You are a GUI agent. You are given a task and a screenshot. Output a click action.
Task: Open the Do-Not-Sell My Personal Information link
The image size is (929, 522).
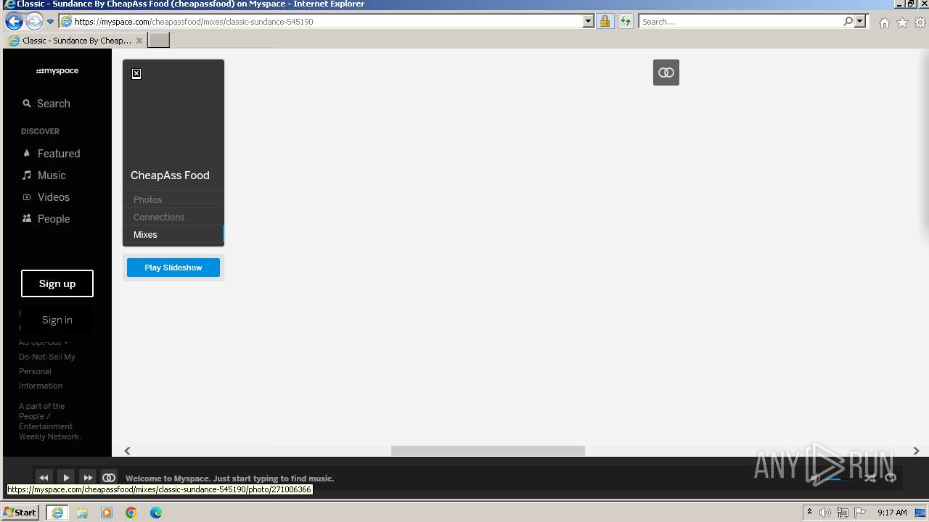47,371
